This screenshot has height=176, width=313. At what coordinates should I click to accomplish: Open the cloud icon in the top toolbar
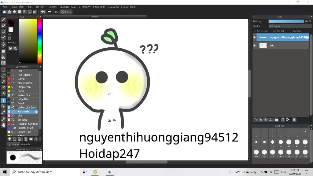4,12
